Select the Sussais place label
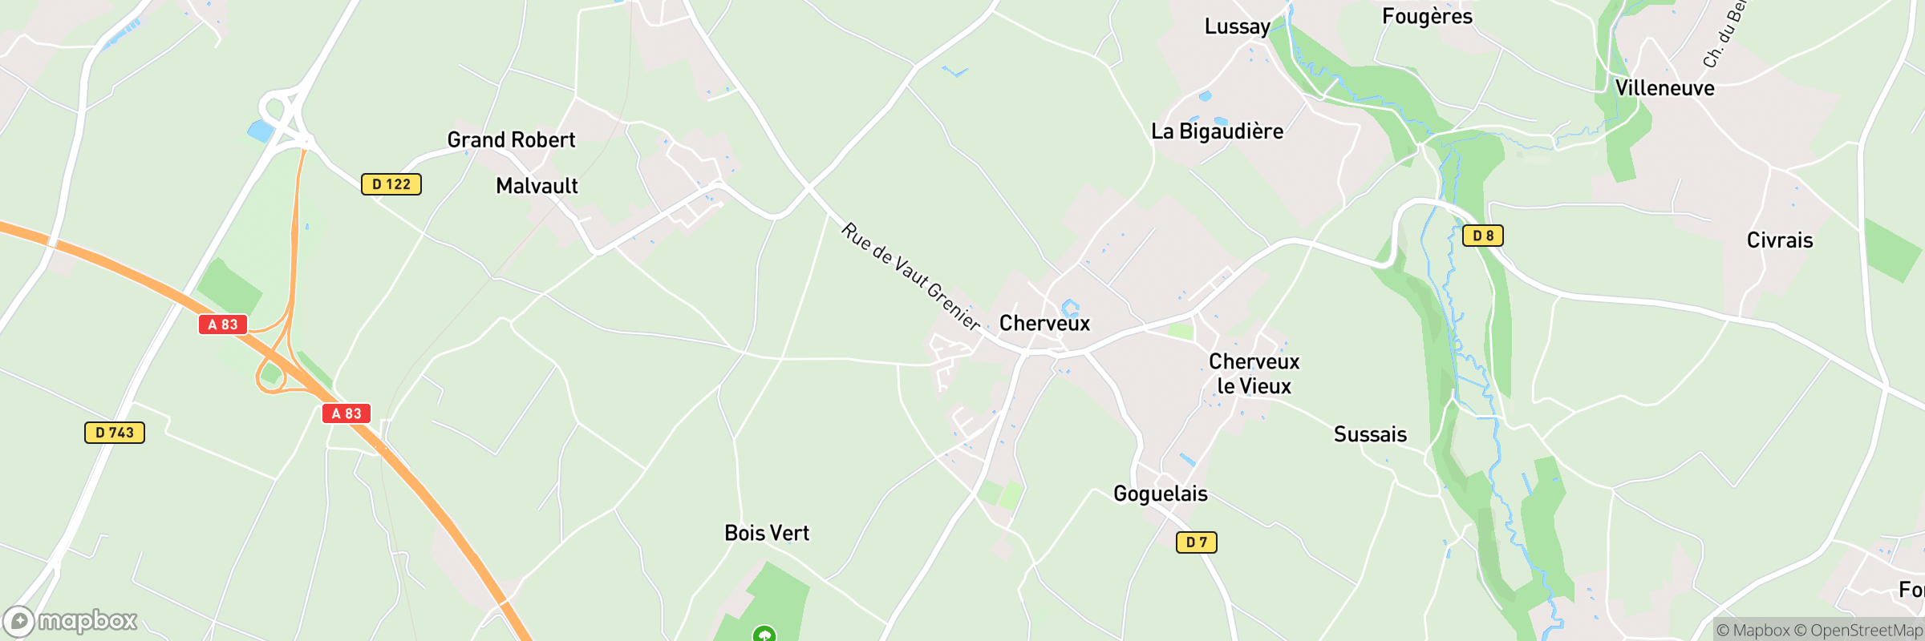The width and height of the screenshot is (1925, 641). coord(1370,435)
